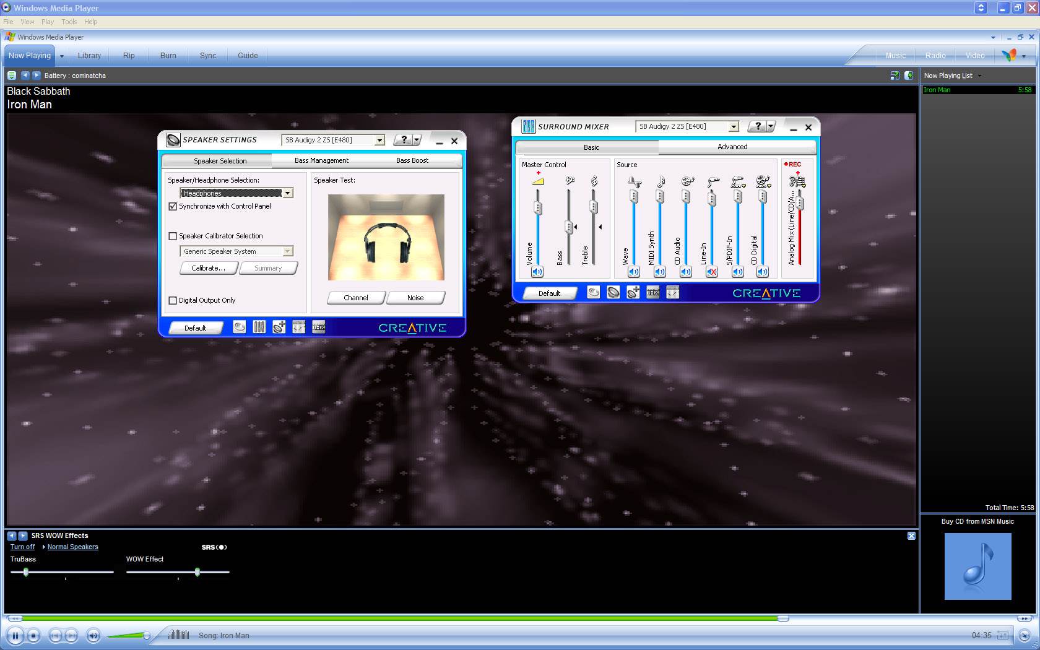Click the TruBass slider handle

[26, 572]
